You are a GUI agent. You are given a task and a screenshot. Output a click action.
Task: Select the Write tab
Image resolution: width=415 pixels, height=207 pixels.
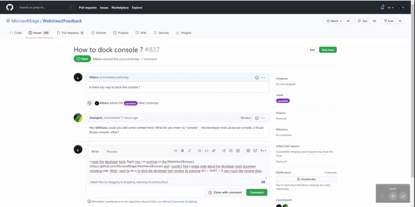(95, 152)
